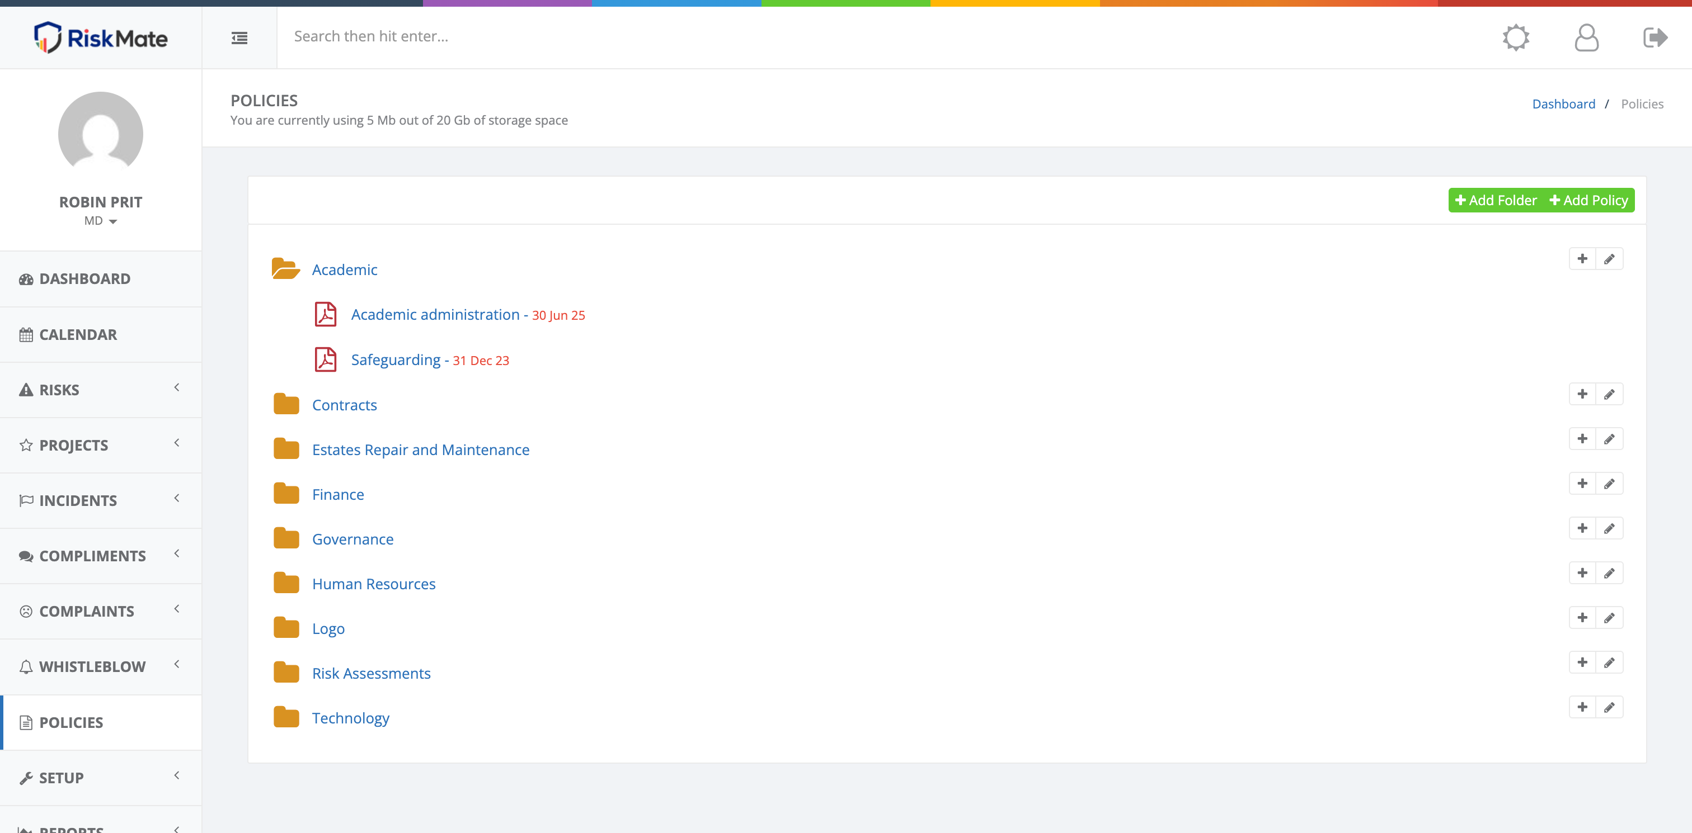This screenshot has height=833, width=1692.
Task: Toggle the sidebar collapse menu icon
Action: (239, 38)
